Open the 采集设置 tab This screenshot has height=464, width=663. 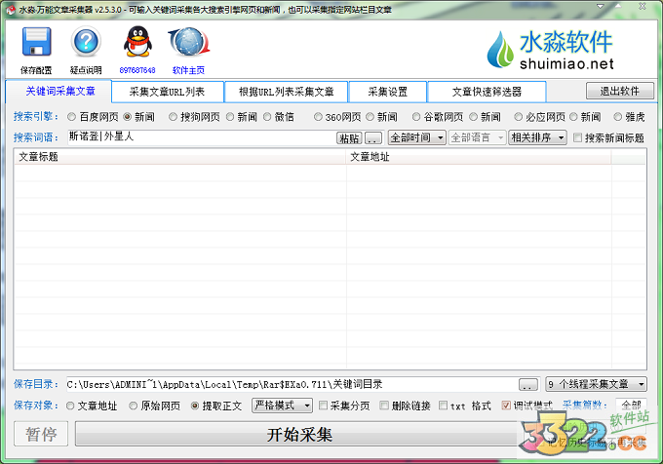pos(388,92)
